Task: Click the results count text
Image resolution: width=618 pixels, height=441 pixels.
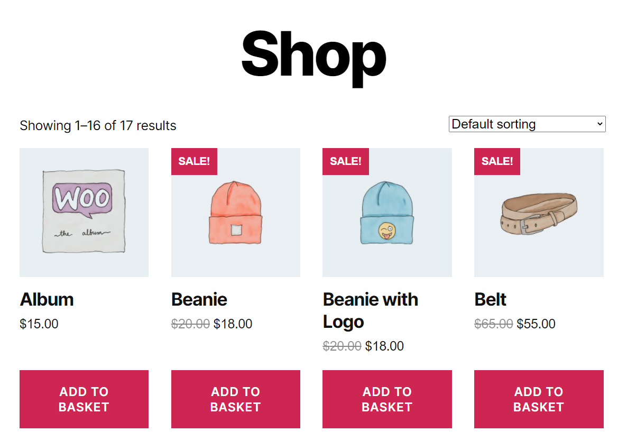Action: tap(98, 125)
